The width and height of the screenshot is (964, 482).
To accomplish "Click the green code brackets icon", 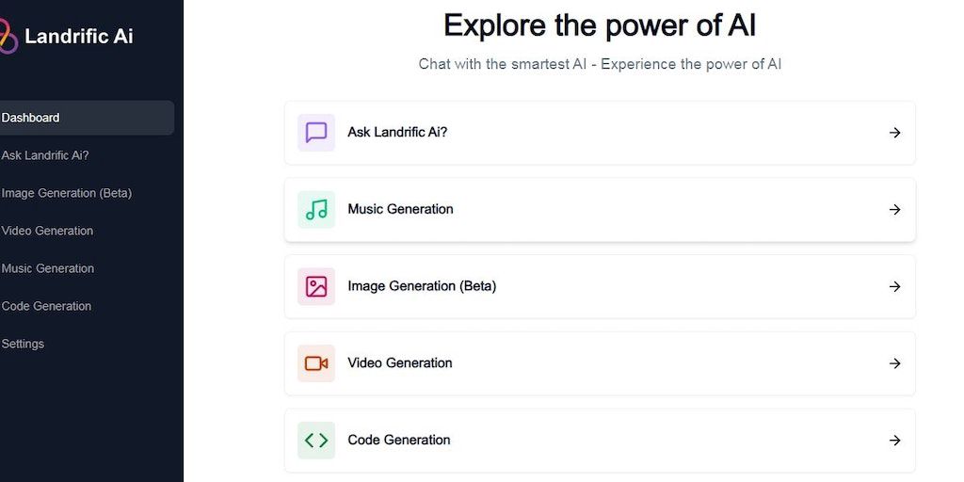I will pos(316,440).
